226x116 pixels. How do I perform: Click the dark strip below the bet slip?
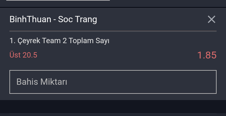113,106
